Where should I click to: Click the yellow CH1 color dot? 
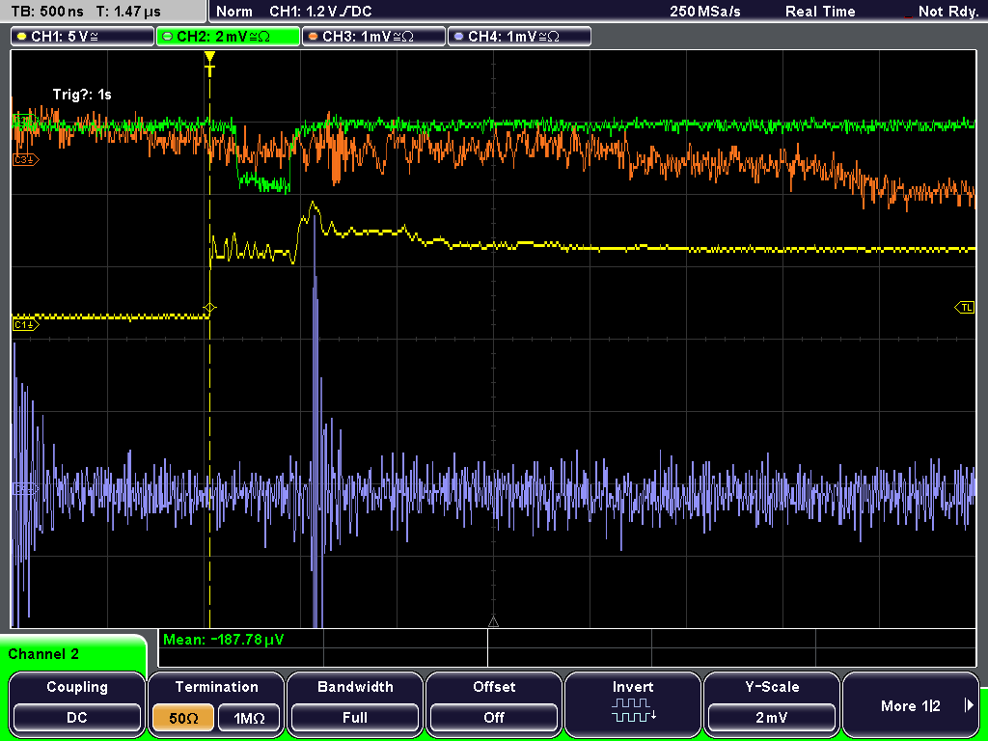[22, 37]
